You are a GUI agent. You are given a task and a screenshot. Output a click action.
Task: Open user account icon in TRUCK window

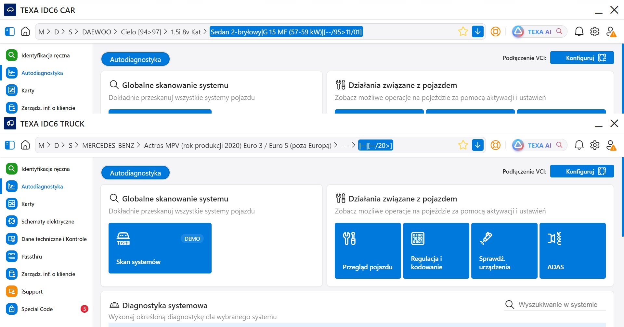tap(611, 145)
